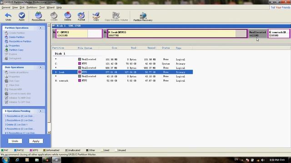Click the File System column header
Image resolution: width=291 pixels, height=163 pixels.
(85, 48)
